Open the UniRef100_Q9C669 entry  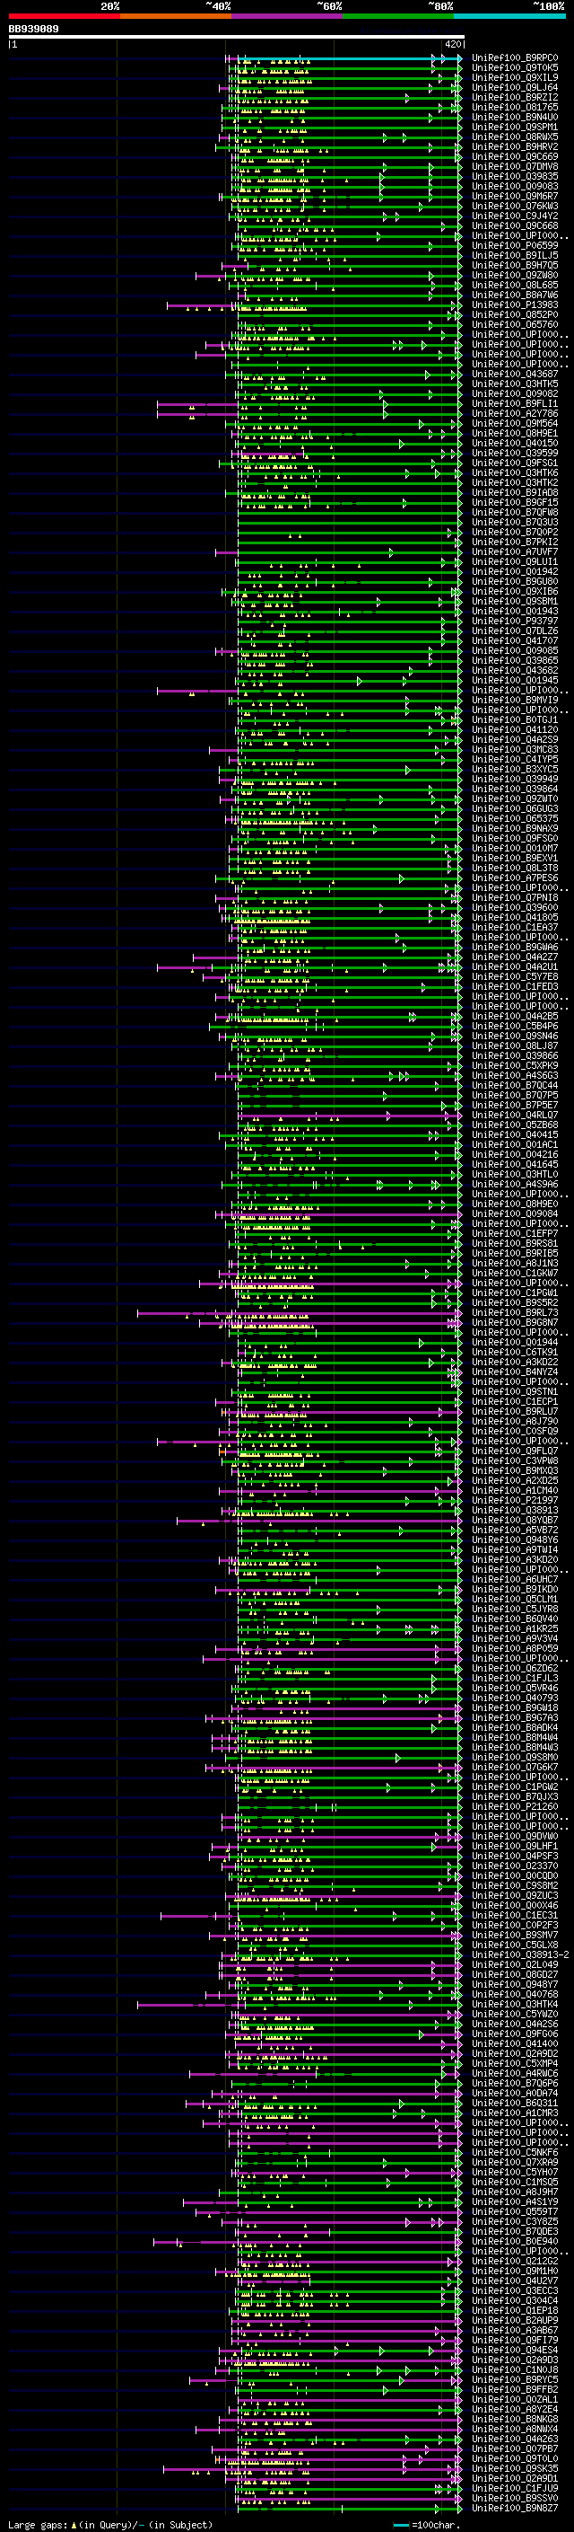tap(515, 156)
